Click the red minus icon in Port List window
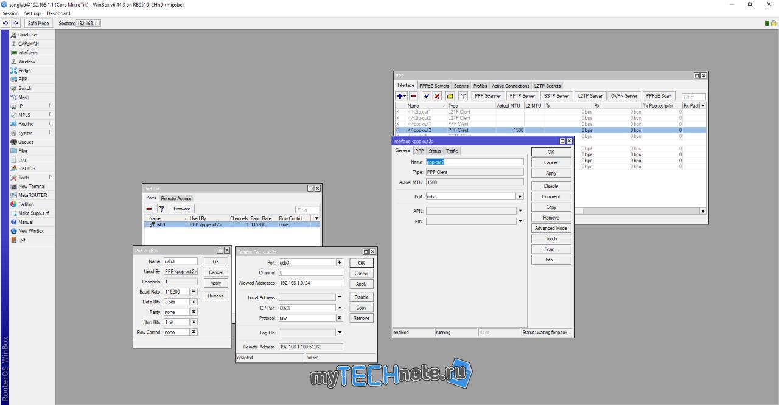The image size is (779, 405). pyautogui.click(x=149, y=209)
